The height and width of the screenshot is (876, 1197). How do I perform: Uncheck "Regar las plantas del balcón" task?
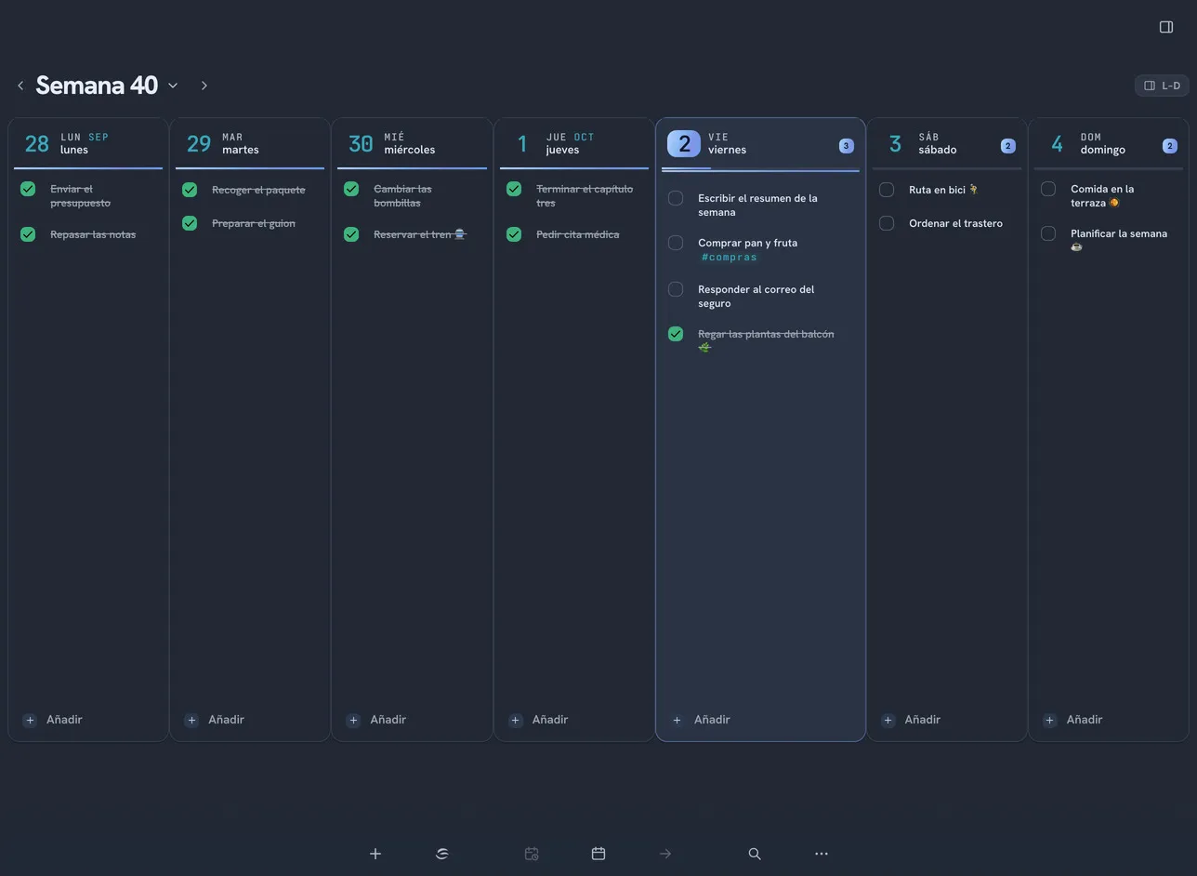(x=676, y=334)
